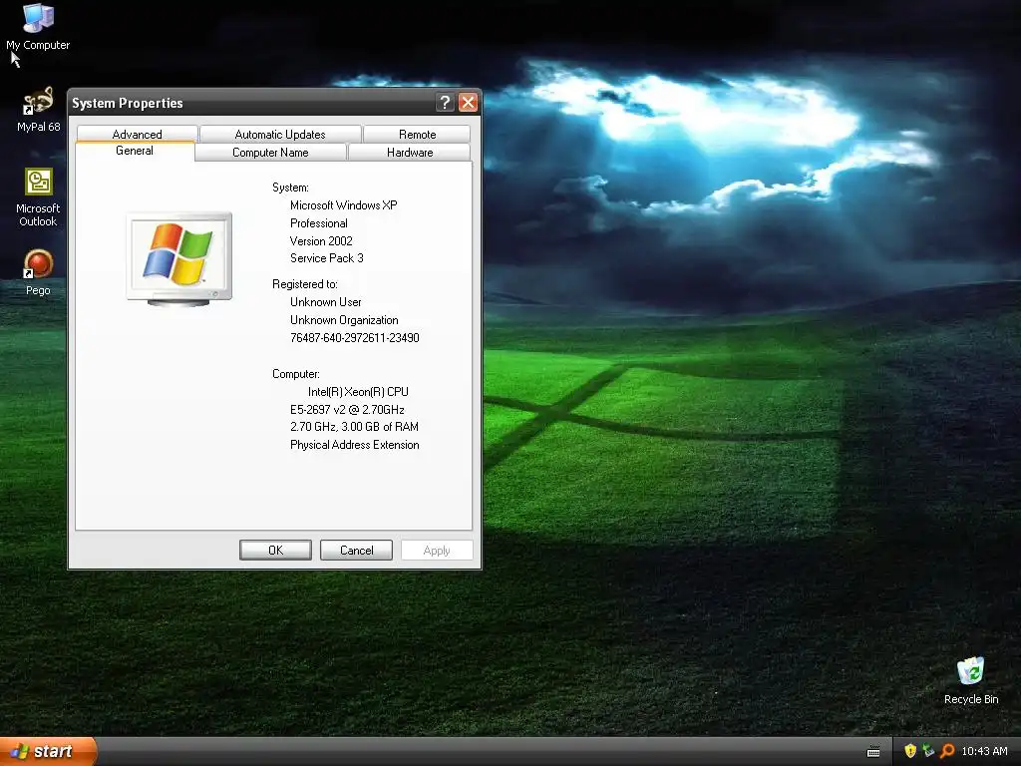The width and height of the screenshot is (1021, 766).
Task: Select the Pego desktop shortcut
Action: (38, 272)
